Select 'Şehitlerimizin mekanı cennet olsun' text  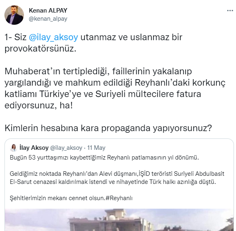pos(57,198)
